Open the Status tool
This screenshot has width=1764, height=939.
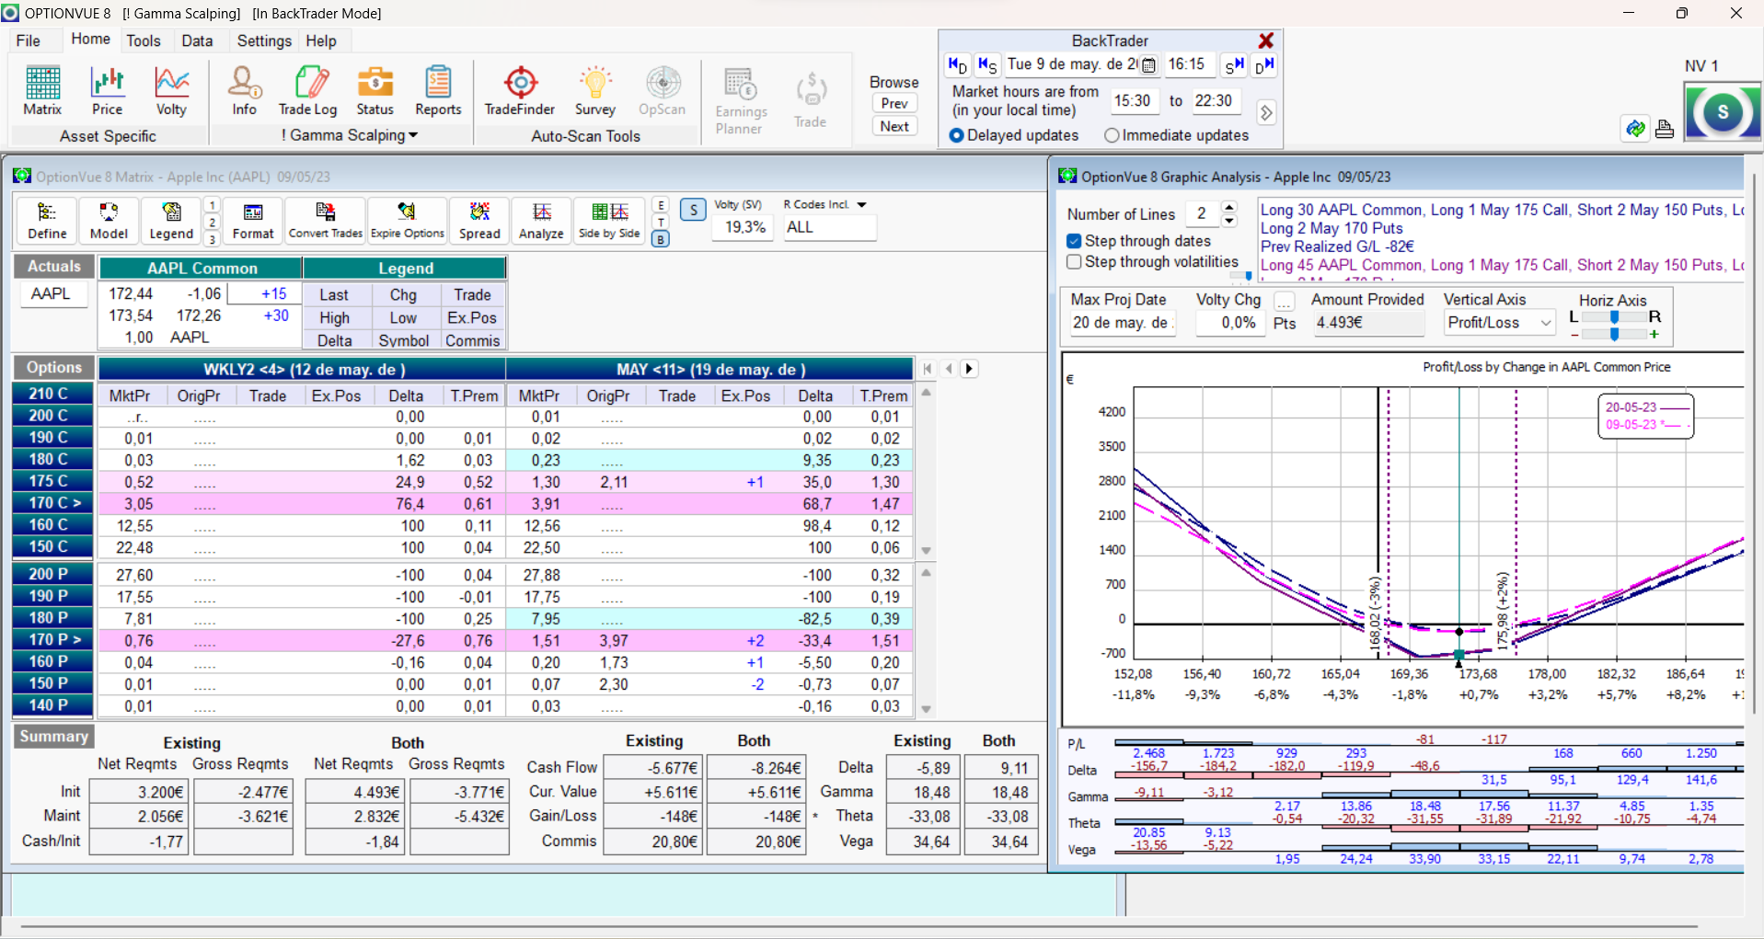(x=375, y=91)
